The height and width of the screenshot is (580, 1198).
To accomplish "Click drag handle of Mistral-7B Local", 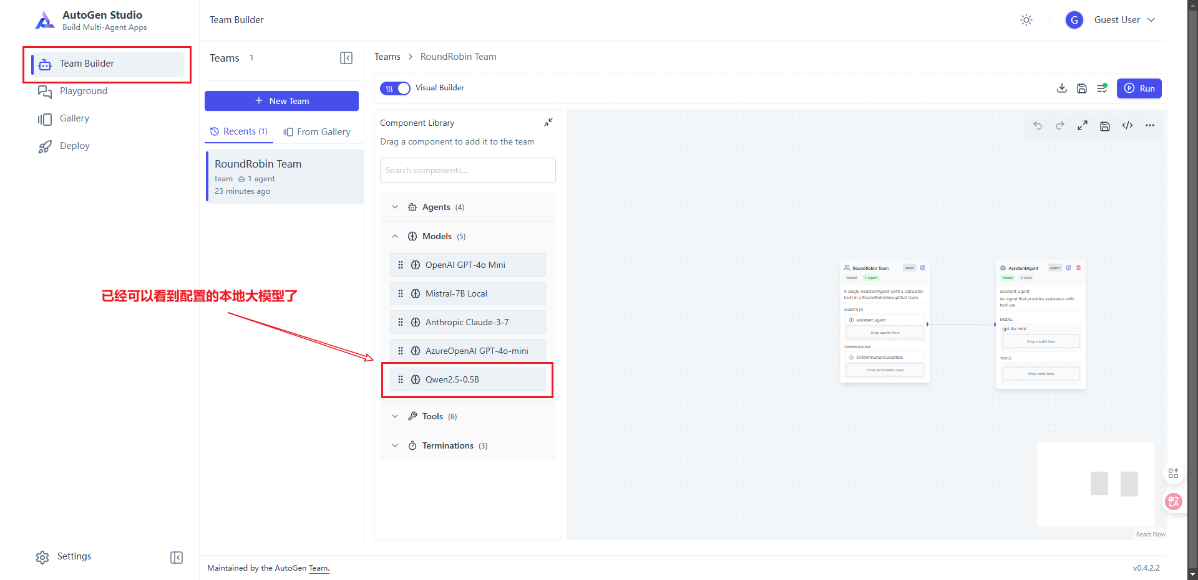I will click(401, 293).
